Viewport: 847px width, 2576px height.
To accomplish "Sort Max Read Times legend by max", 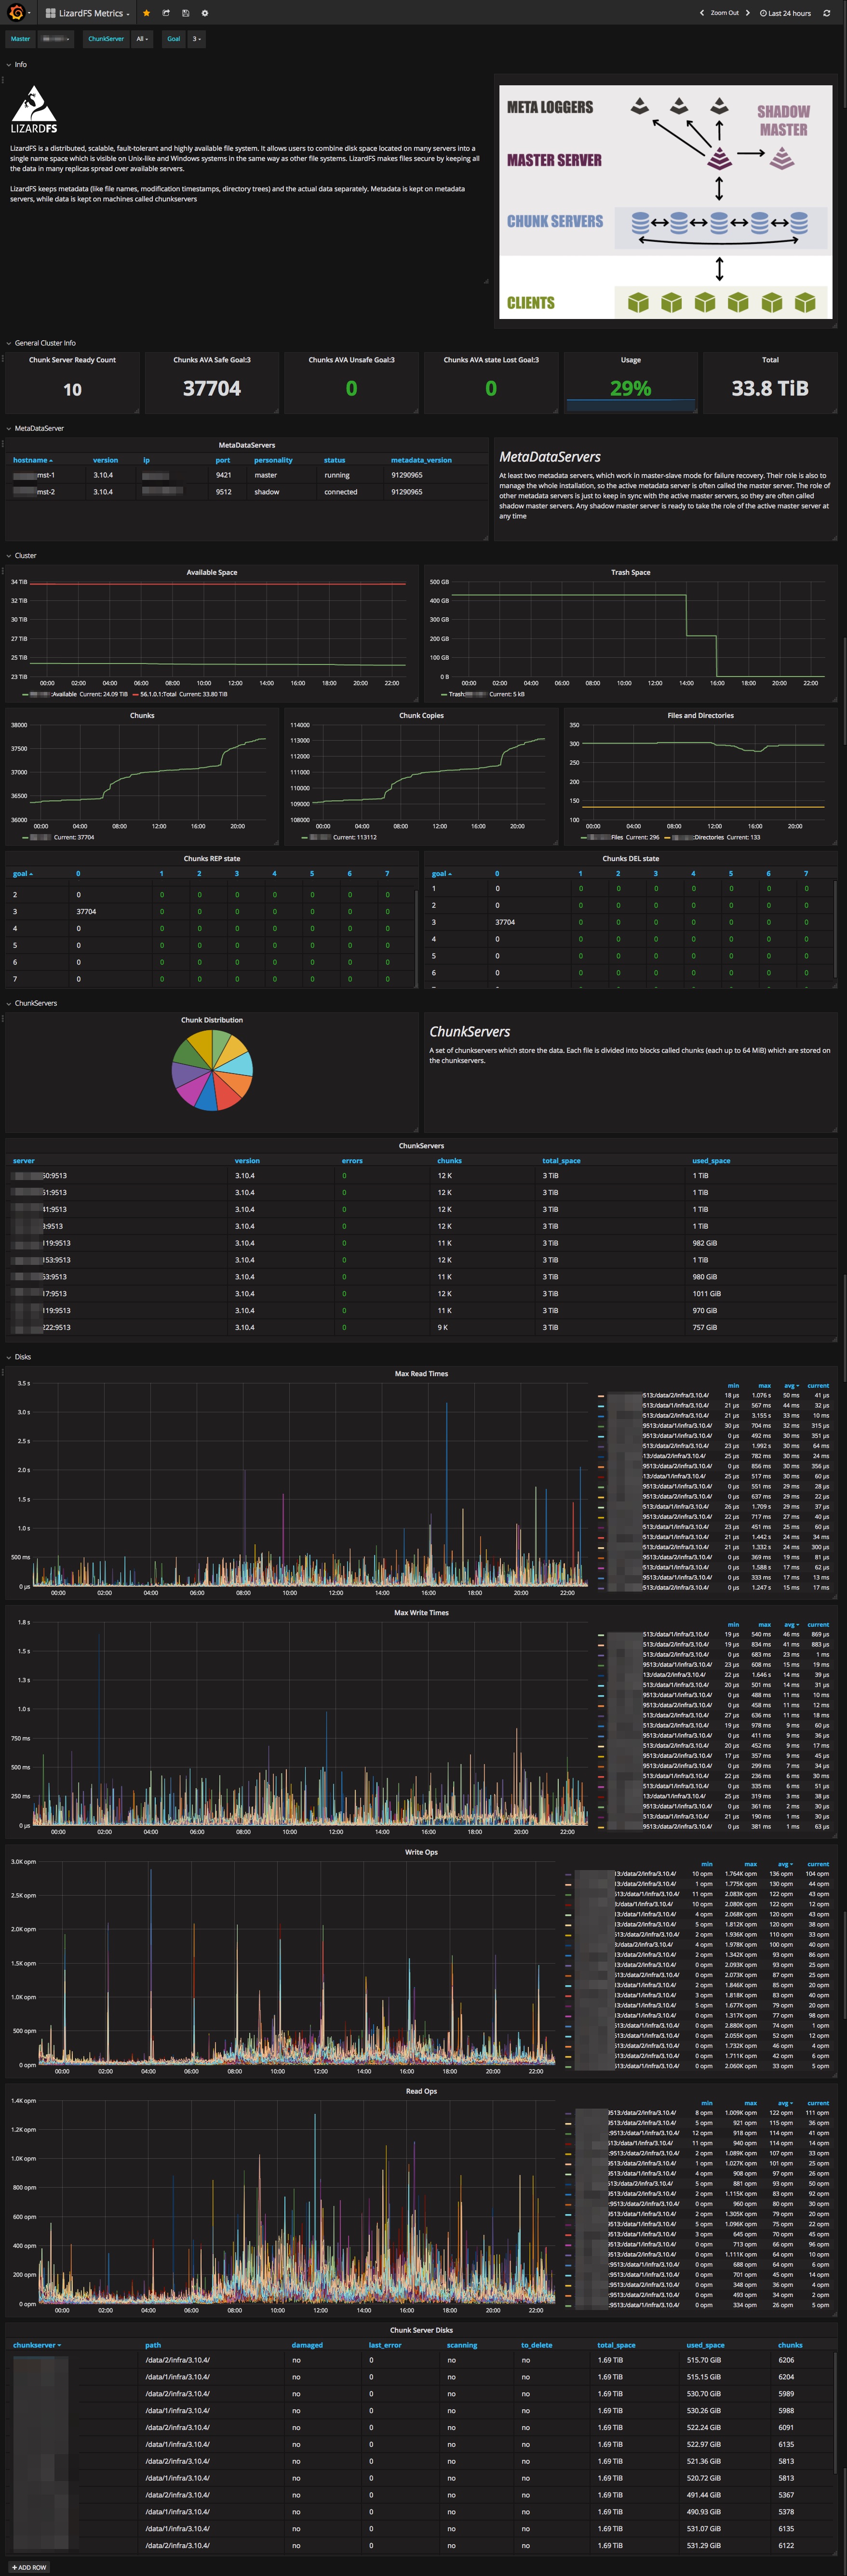I will pyautogui.click(x=765, y=1386).
